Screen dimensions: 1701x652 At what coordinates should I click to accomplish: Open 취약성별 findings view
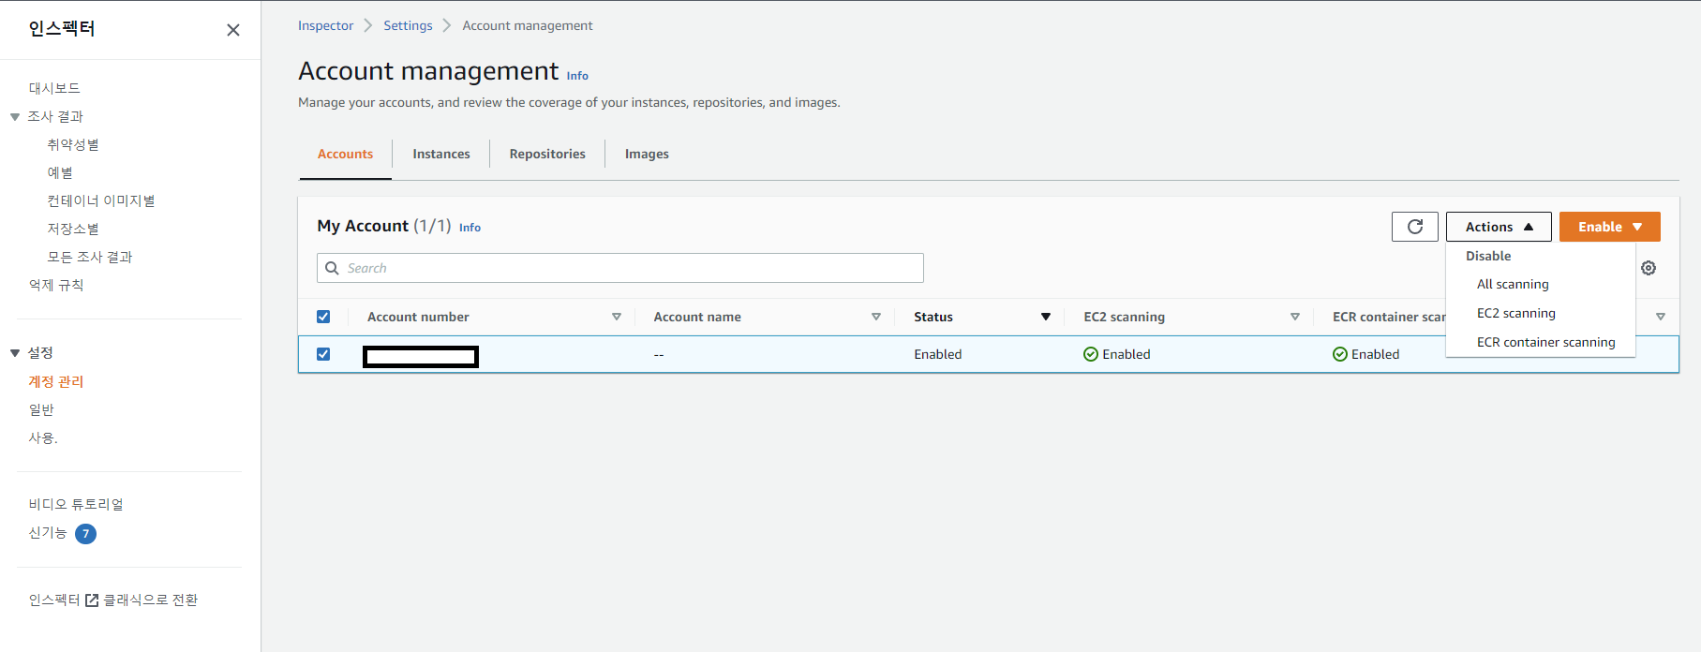[73, 144]
